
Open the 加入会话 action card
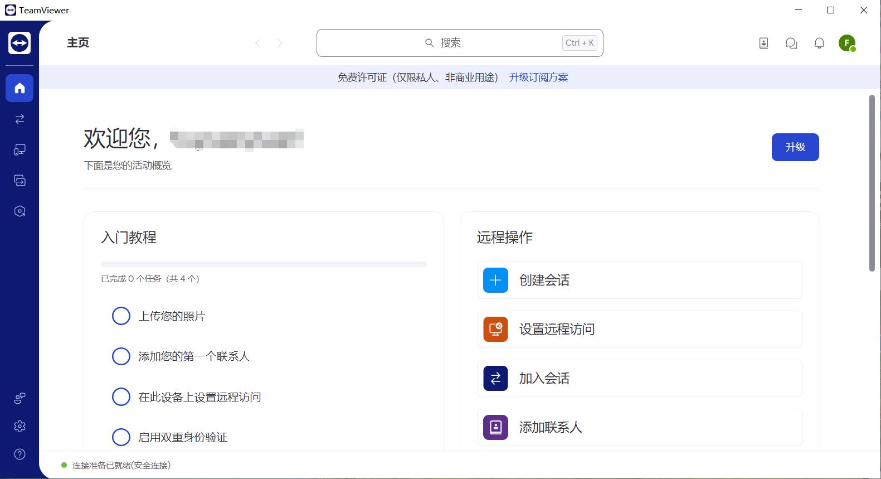pos(640,378)
